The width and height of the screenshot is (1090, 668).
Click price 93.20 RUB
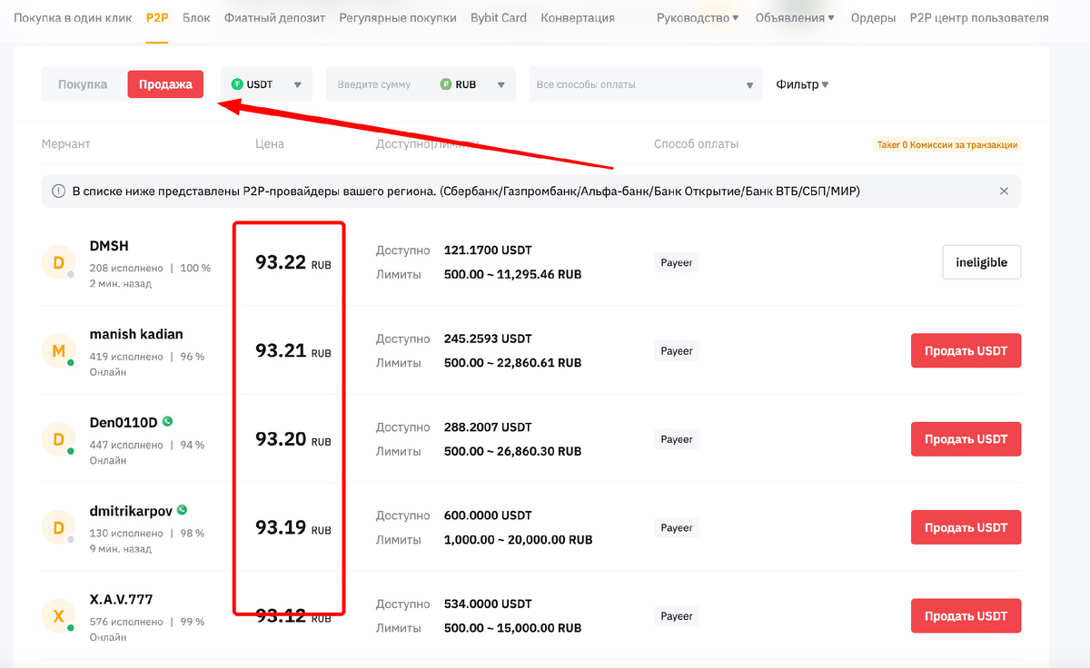point(293,439)
